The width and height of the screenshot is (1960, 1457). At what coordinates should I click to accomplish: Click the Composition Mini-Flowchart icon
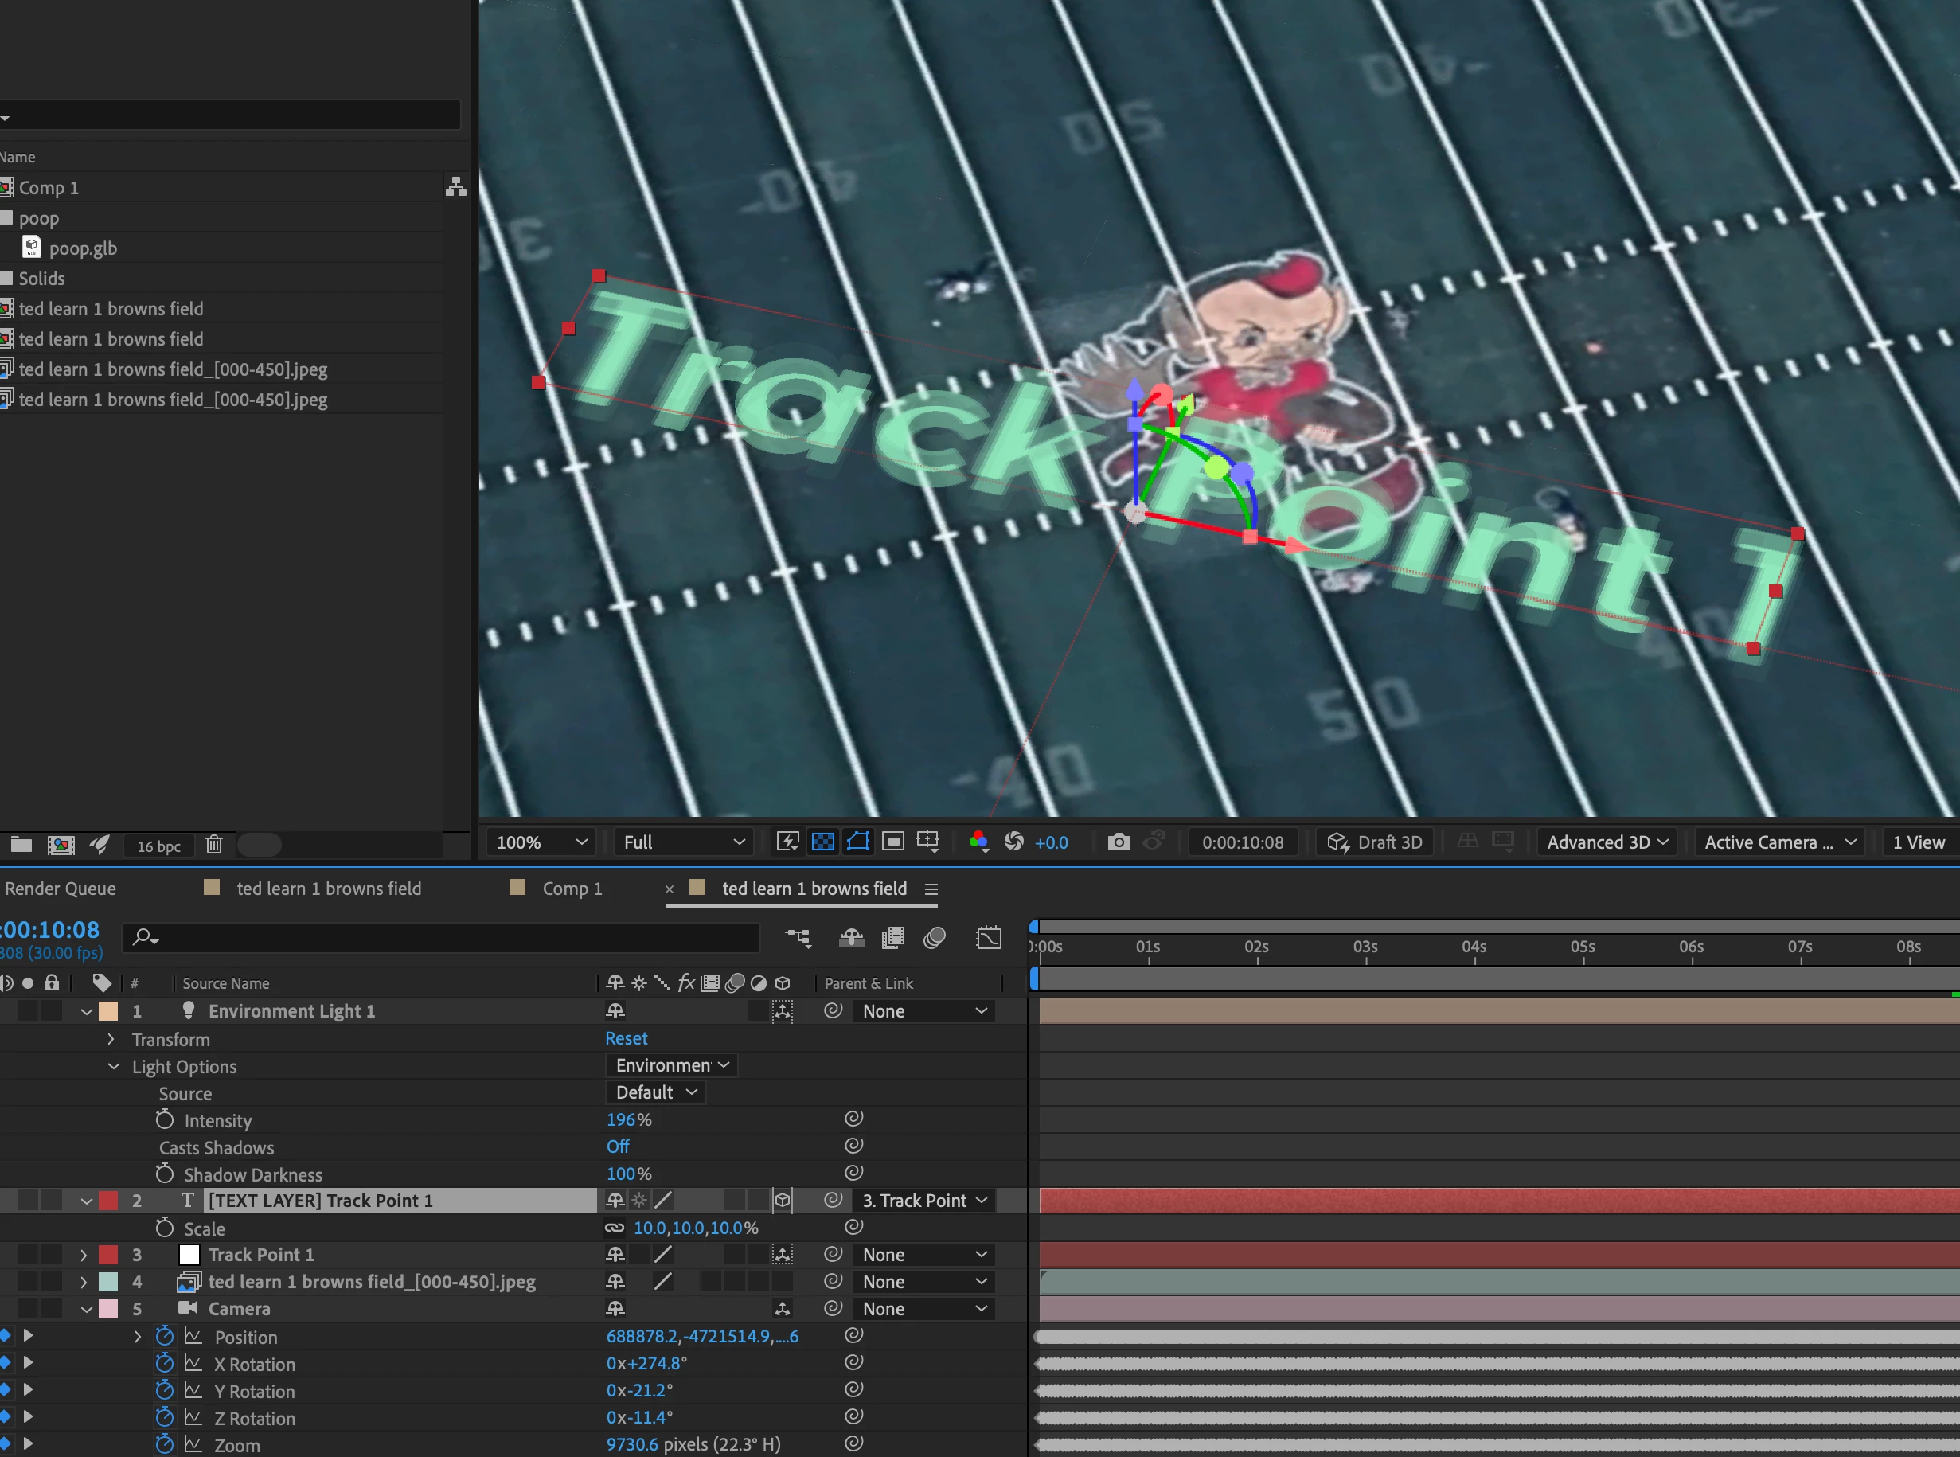[798, 936]
